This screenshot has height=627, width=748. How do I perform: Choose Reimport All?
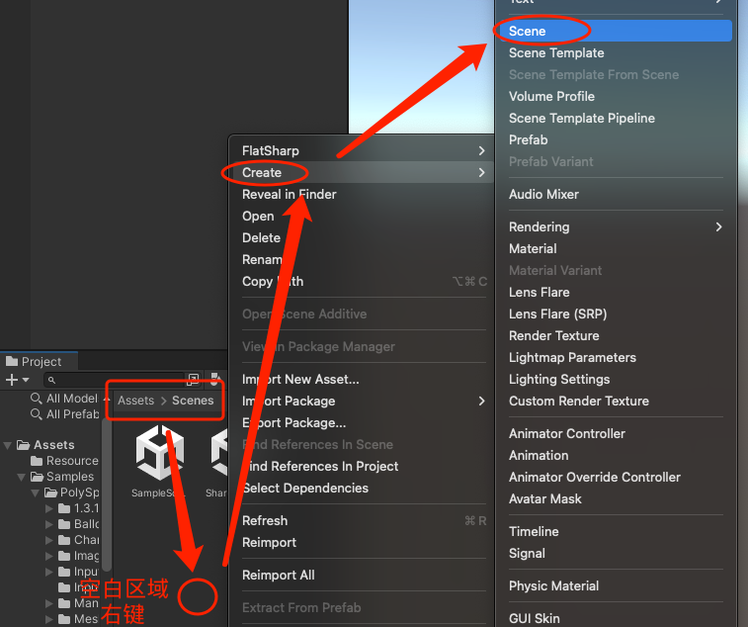point(363,575)
